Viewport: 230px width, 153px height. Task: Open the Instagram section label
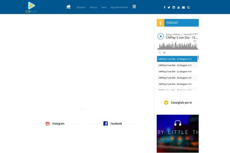58,124
